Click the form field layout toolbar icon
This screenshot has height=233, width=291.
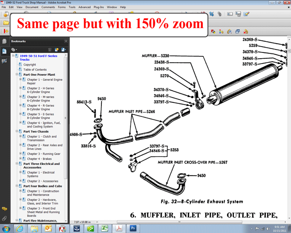click(x=230, y=14)
